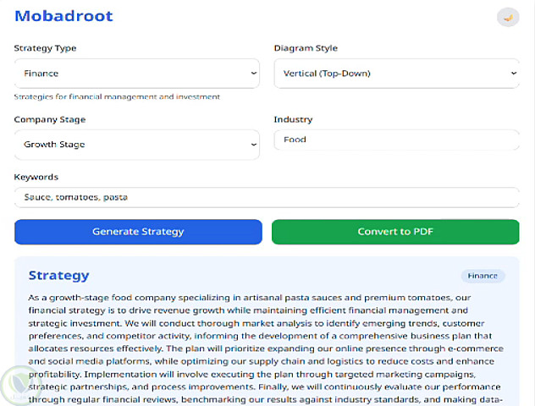Click into the Keywords text field
The width and height of the screenshot is (535, 406).
click(267, 197)
